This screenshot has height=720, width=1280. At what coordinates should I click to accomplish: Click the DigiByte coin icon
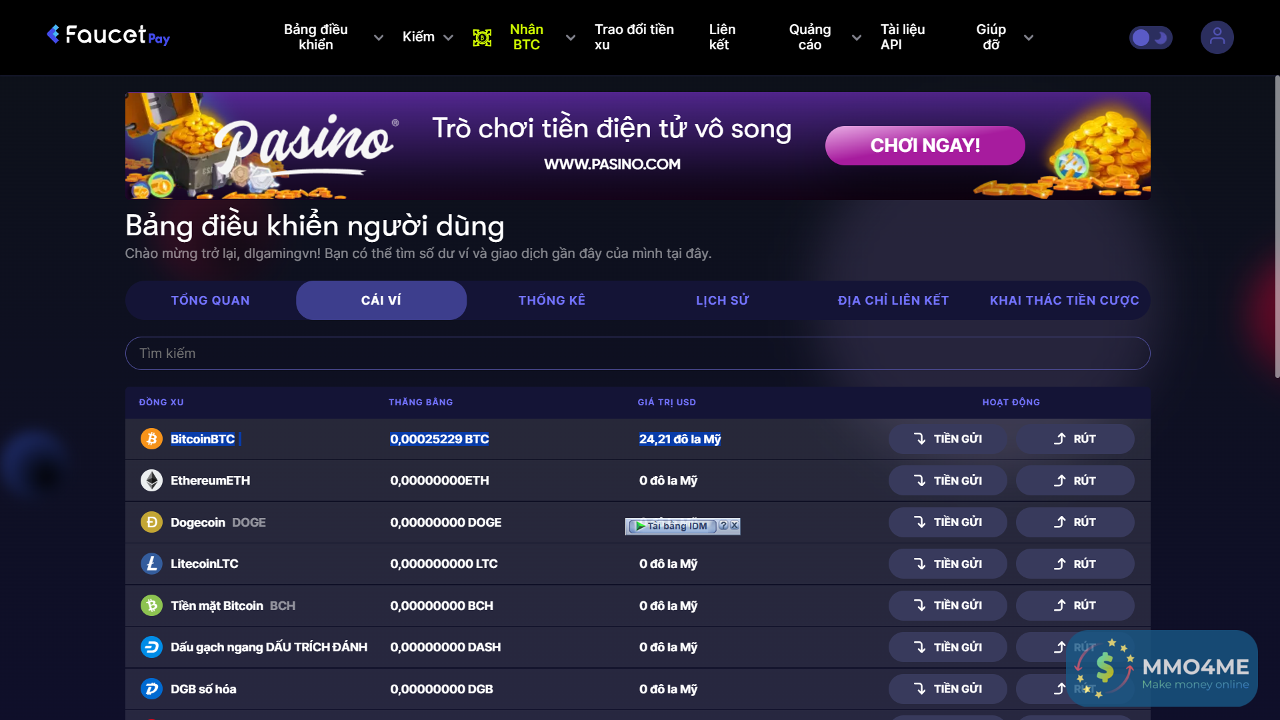tap(151, 689)
